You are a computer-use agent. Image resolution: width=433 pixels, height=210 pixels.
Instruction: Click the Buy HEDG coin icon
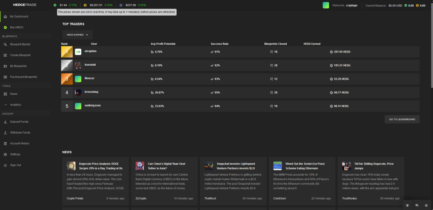point(5,27)
